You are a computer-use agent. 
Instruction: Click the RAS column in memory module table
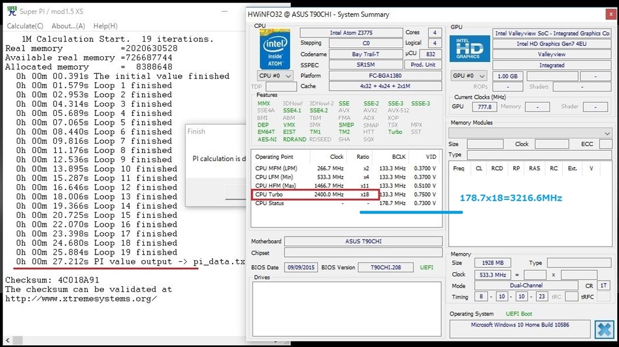click(x=534, y=168)
